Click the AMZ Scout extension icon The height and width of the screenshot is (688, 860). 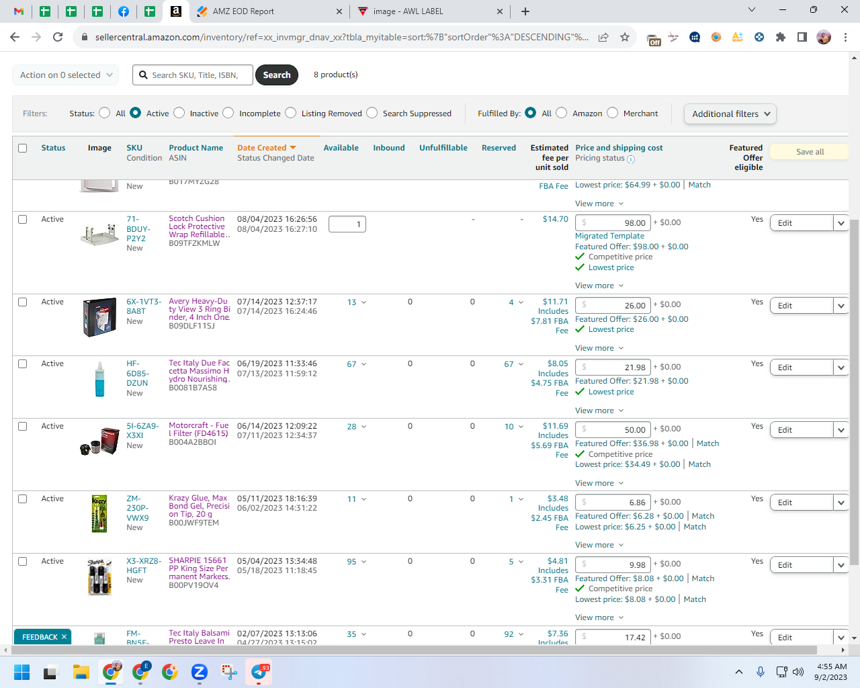tap(738, 37)
